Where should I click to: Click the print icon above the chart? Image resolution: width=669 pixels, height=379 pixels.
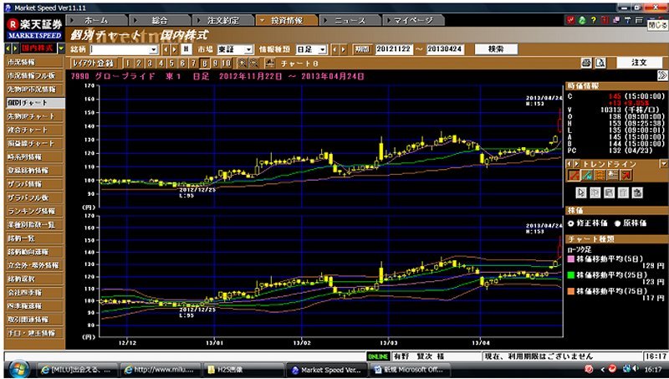[x=585, y=63]
